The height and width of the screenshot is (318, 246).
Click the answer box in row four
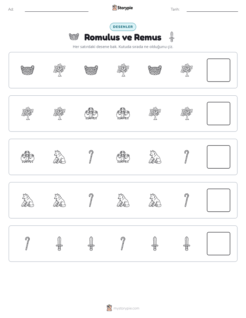tap(218, 200)
